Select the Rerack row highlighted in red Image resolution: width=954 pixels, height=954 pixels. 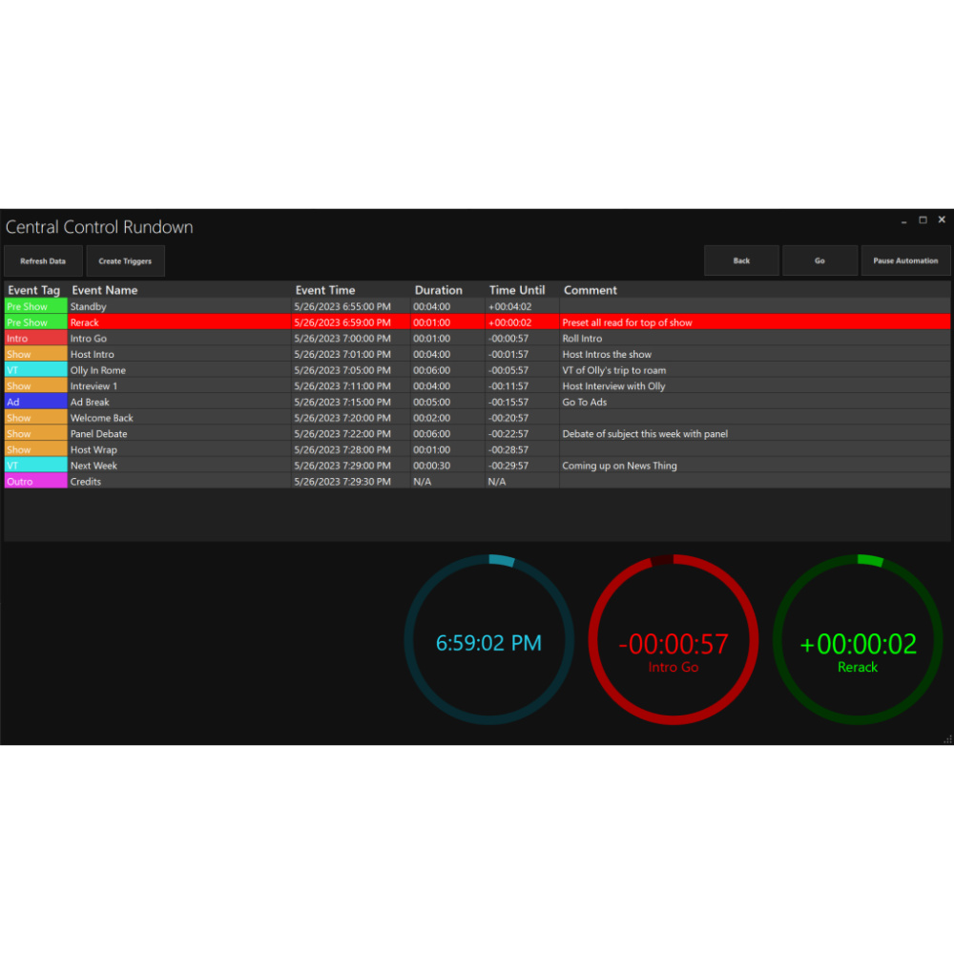(x=477, y=322)
